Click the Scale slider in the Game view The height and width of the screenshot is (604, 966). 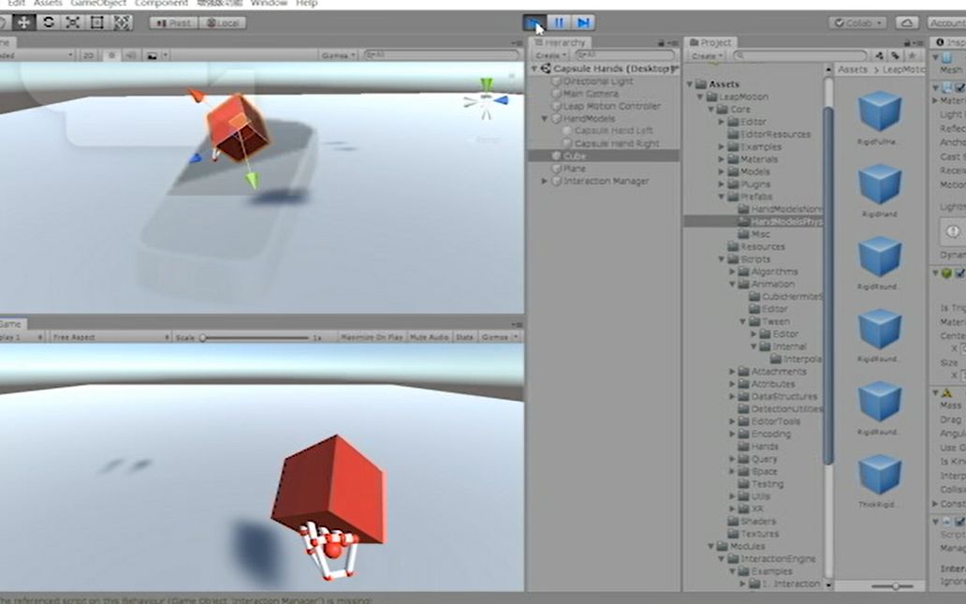coord(204,338)
